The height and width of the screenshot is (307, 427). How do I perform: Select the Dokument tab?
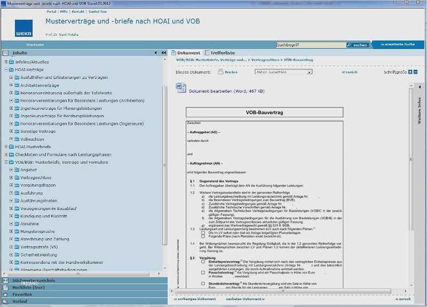(186, 53)
